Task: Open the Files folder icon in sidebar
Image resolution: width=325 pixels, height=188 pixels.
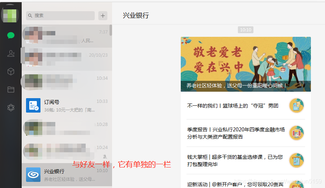Action: point(11,89)
